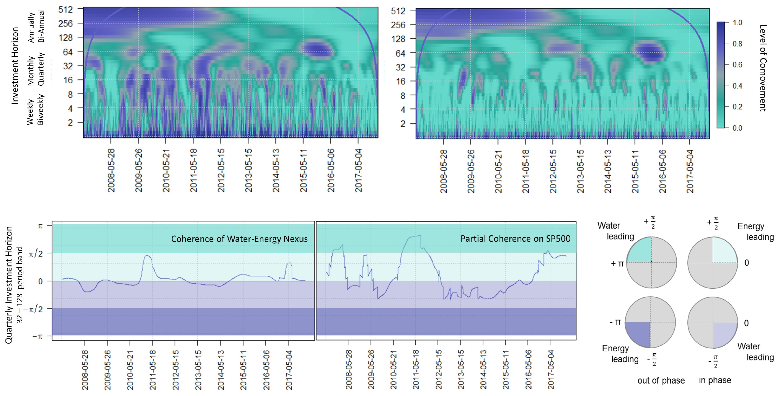This screenshot has height=396, width=778.
Task: Click the Energy leading in-phase circle diagram
Action: point(712,262)
